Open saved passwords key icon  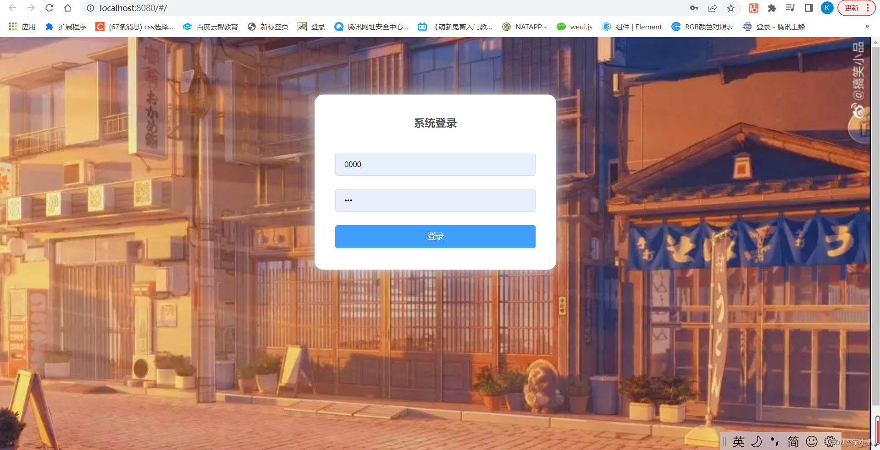pos(694,8)
